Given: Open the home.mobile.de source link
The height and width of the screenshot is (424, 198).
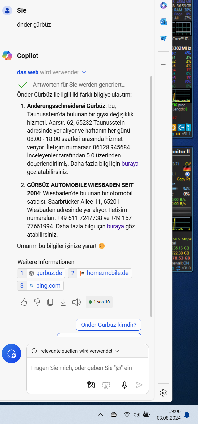Looking at the screenshot, I should pyautogui.click(x=100, y=273).
